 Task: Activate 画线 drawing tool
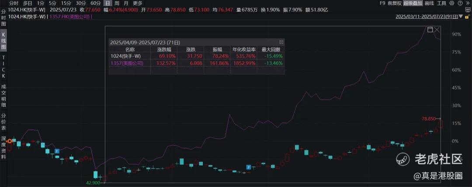pyautogui.click(x=429, y=3)
